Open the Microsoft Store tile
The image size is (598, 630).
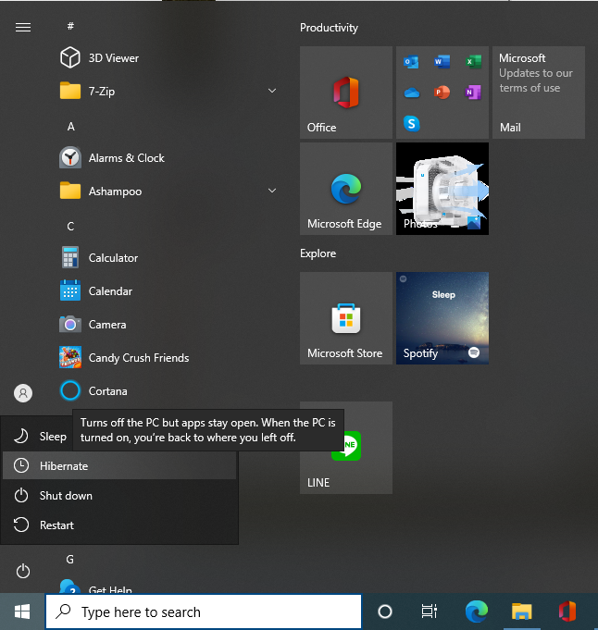pos(346,318)
